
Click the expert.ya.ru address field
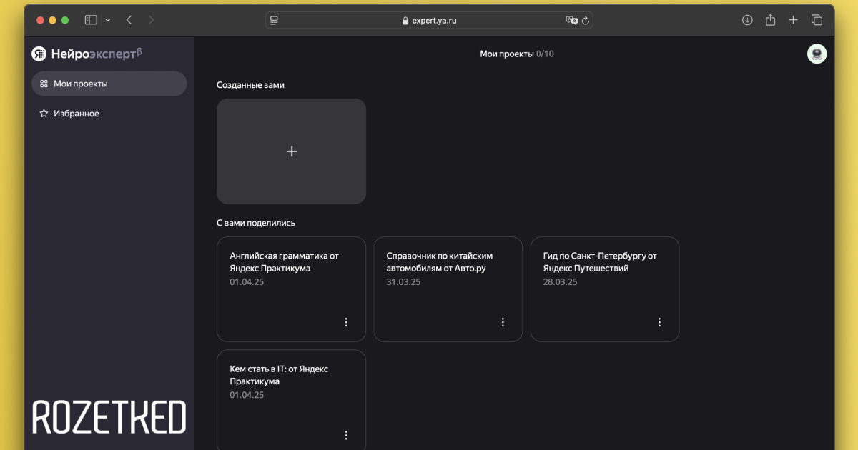[429, 20]
